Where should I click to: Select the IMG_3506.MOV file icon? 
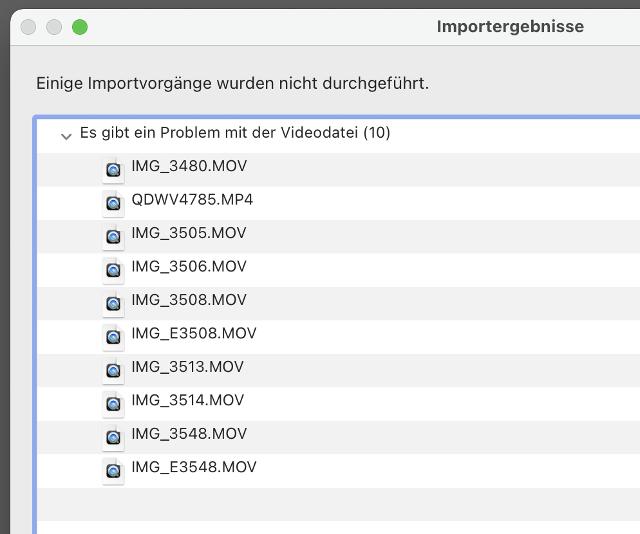(113, 270)
